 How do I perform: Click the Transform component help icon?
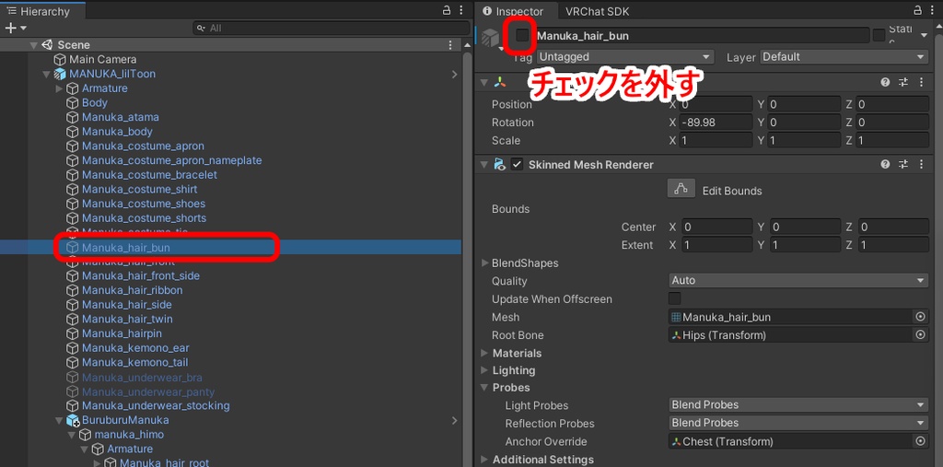(x=885, y=83)
